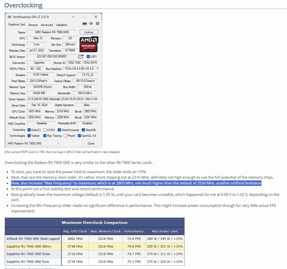Click the Driver Version field
The image size is (287, 269).
[x=62, y=99]
